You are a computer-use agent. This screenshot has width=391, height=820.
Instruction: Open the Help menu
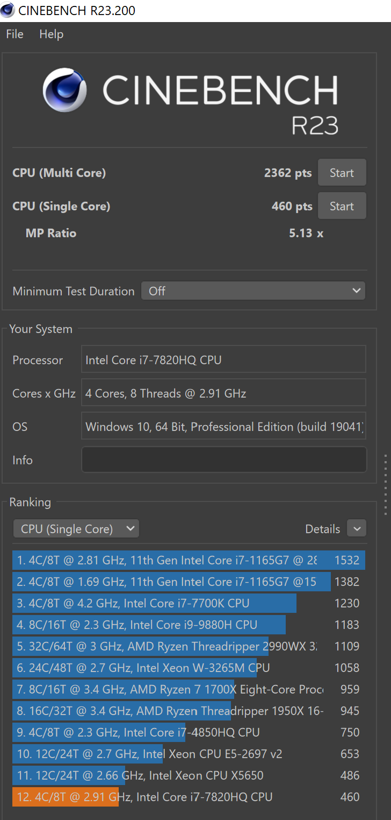coord(52,34)
